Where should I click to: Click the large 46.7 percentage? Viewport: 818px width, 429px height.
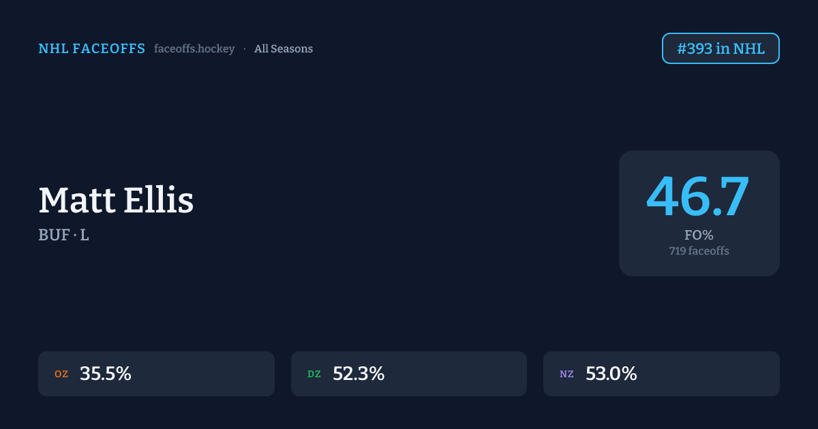coord(698,197)
